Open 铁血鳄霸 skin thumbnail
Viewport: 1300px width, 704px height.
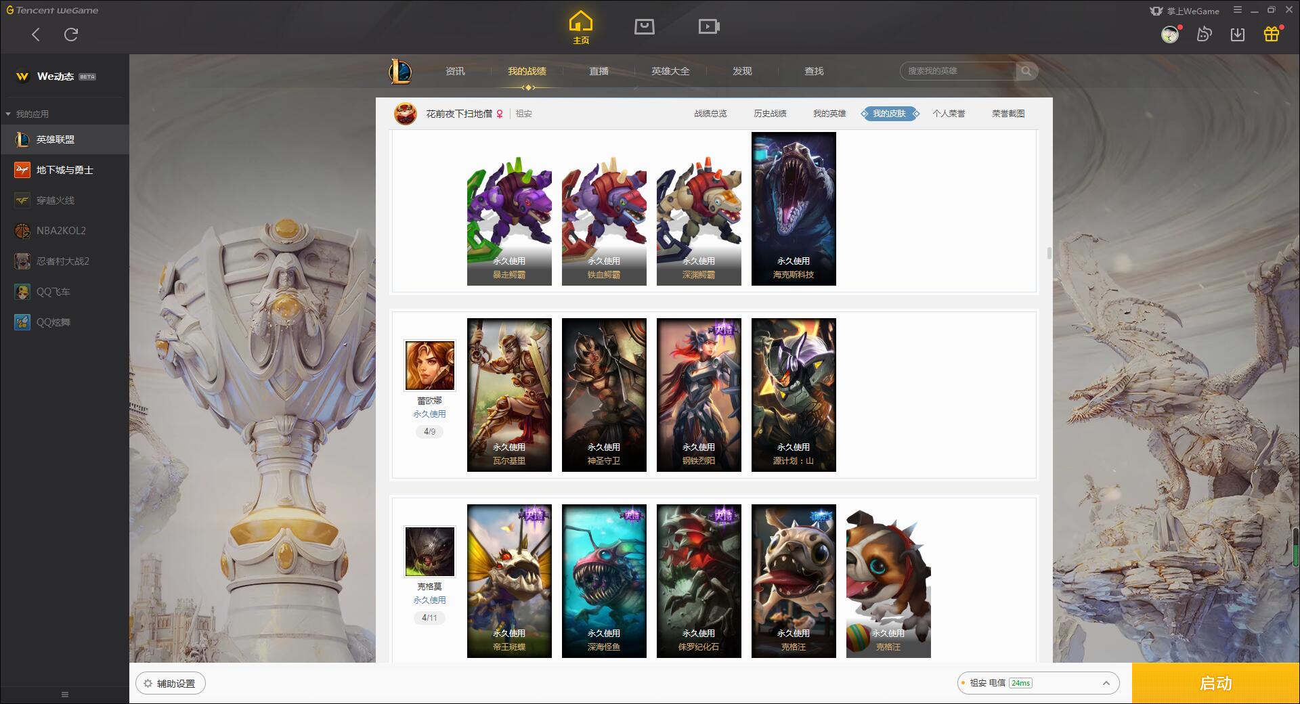pos(604,208)
